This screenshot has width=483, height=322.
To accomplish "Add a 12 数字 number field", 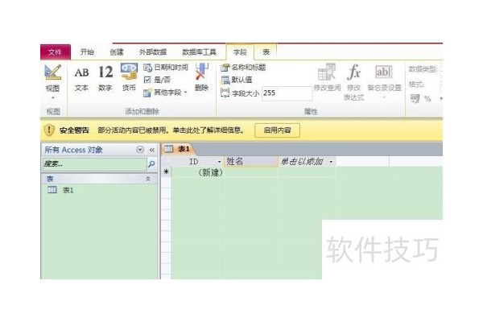I will click(x=105, y=79).
